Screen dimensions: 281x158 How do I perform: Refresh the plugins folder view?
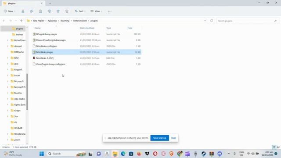pyautogui.click(x=212, y=21)
